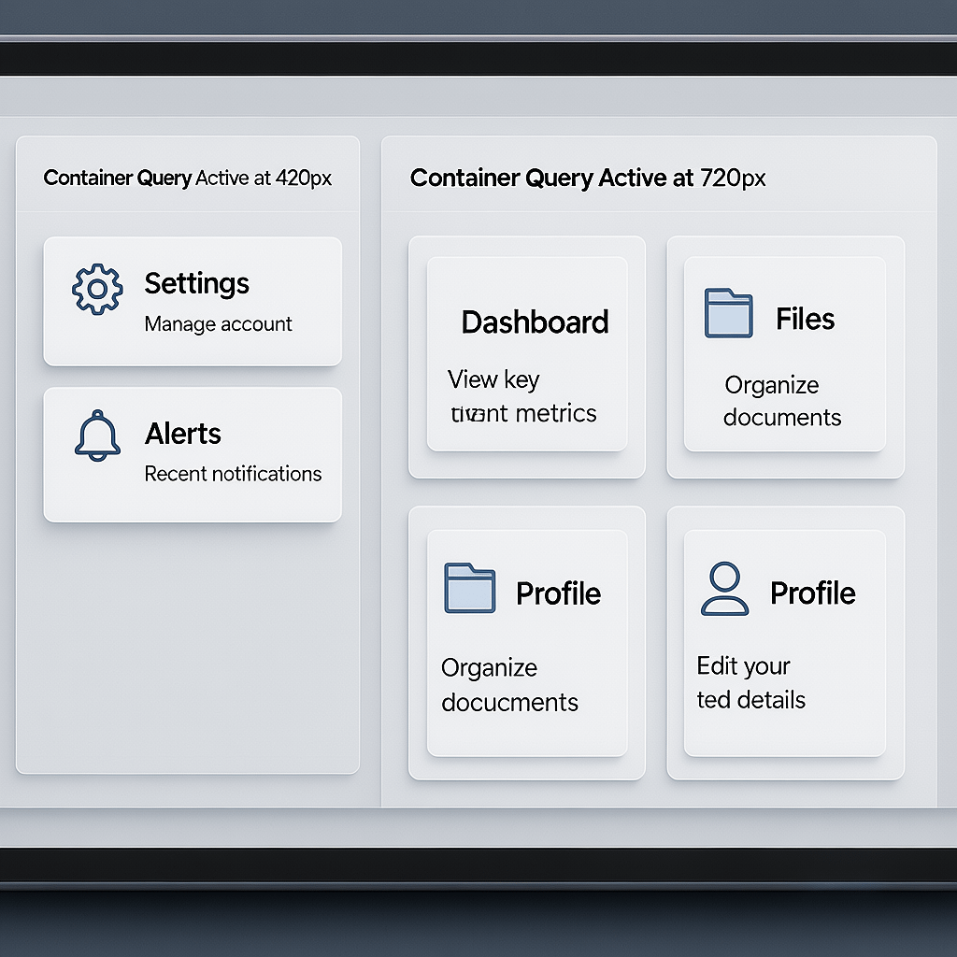Click the Alerts bell icon
Screen dimensions: 957x957
point(96,436)
